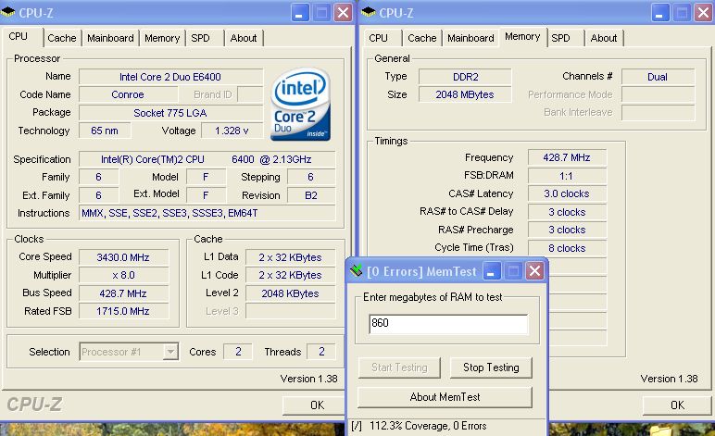
Task: Click the megabytes of RAM input field
Action: pyautogui.click(x=448, y=324)
